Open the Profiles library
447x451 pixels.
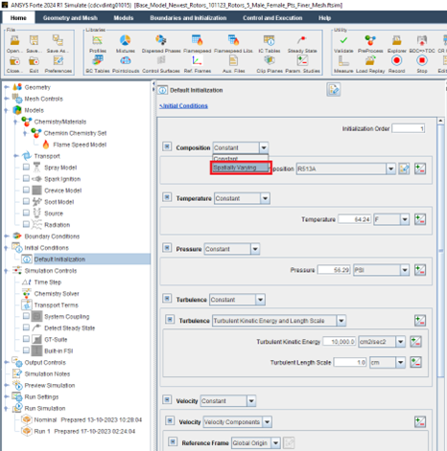(x=98, y=41)
